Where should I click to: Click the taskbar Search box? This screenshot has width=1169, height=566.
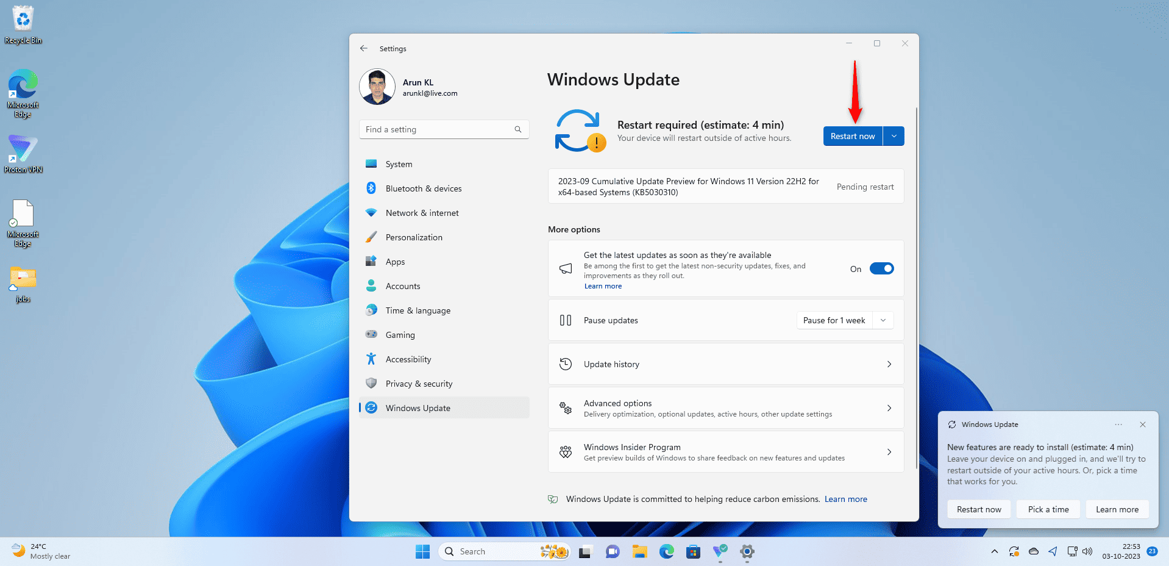point(504,551)
